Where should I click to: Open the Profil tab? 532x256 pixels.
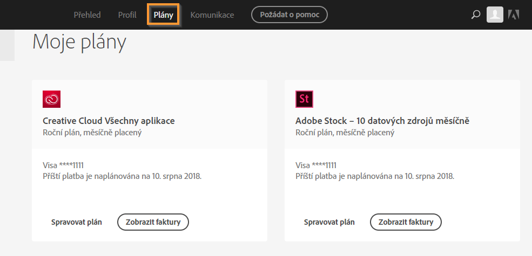tap(127, 15)
